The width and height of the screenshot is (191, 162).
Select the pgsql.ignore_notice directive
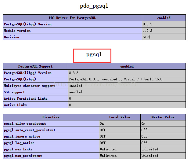tap(22, 137)
